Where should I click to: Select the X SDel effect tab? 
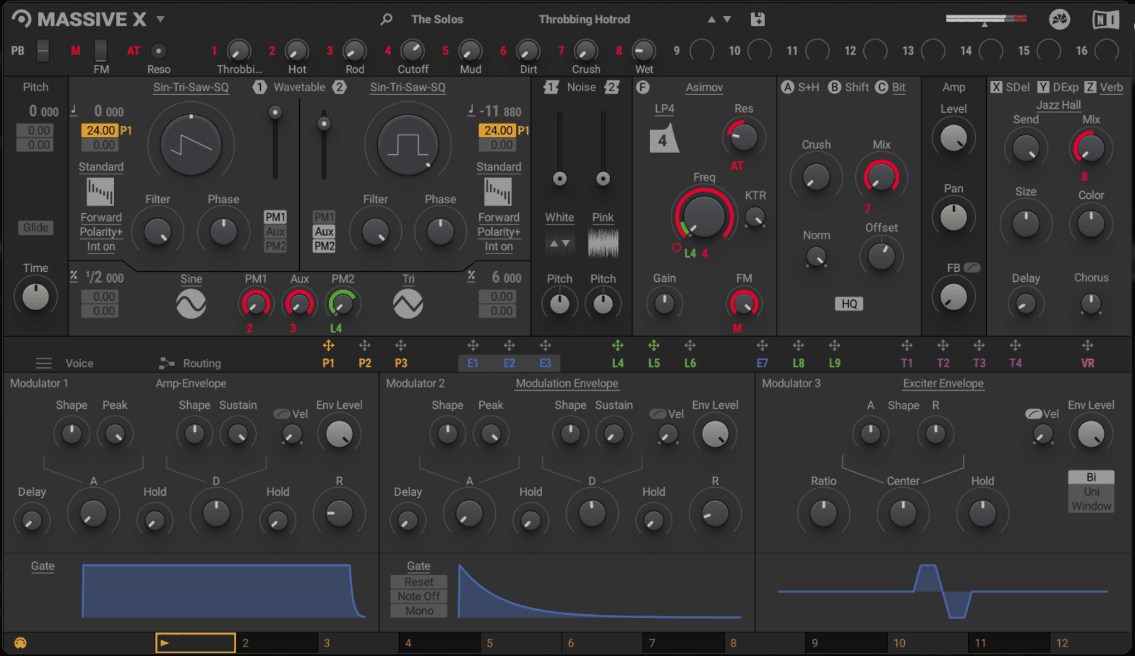click(1010, 87)
